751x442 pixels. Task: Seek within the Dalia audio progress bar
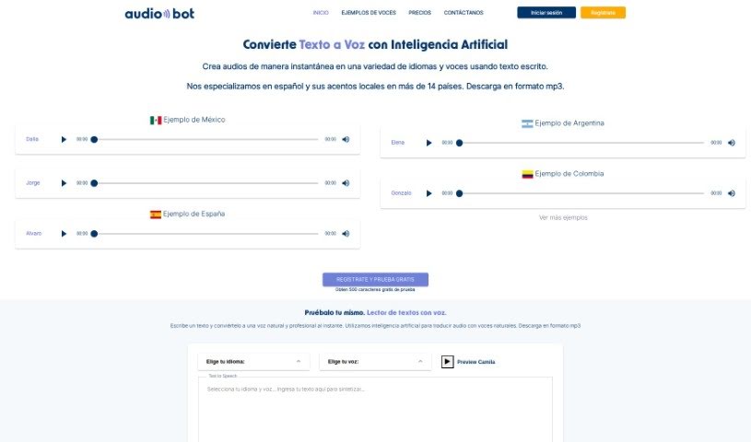click(206, 139)
